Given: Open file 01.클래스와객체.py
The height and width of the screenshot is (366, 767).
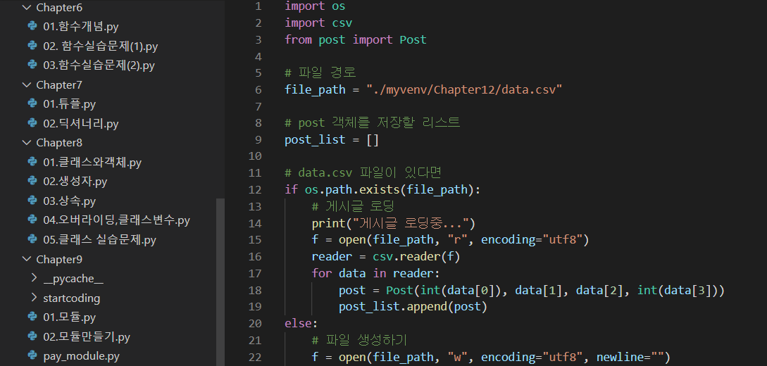Looking at the screenshot, I should click(92, 162).
